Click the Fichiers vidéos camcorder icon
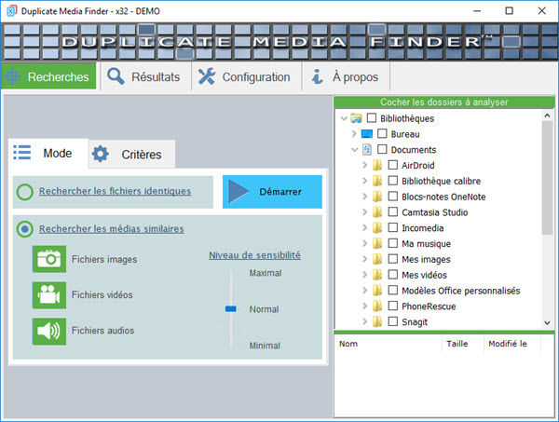 click(x=49, y=295)
